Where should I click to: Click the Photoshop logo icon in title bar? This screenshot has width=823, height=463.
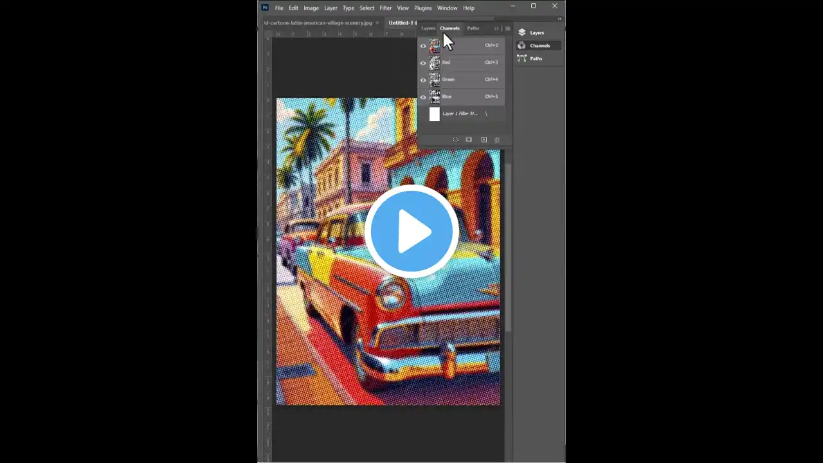265,8
